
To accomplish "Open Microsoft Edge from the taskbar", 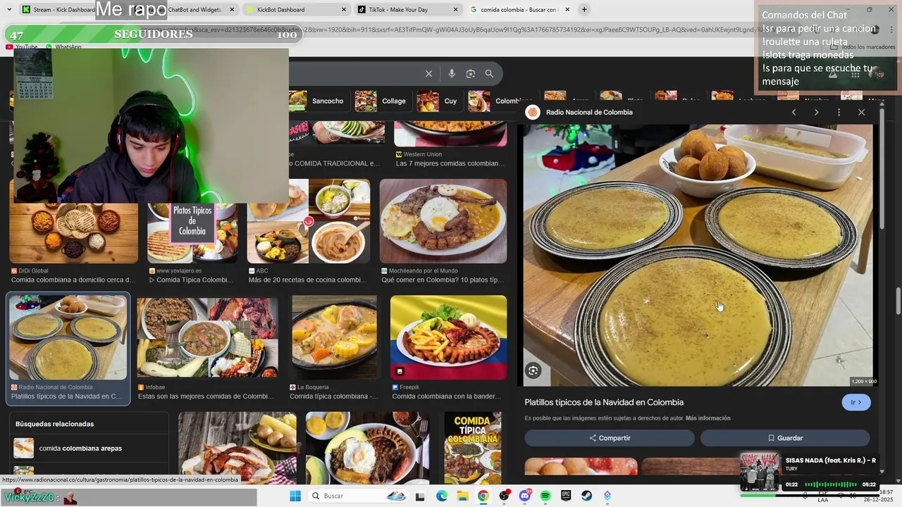I will (442, 496).
